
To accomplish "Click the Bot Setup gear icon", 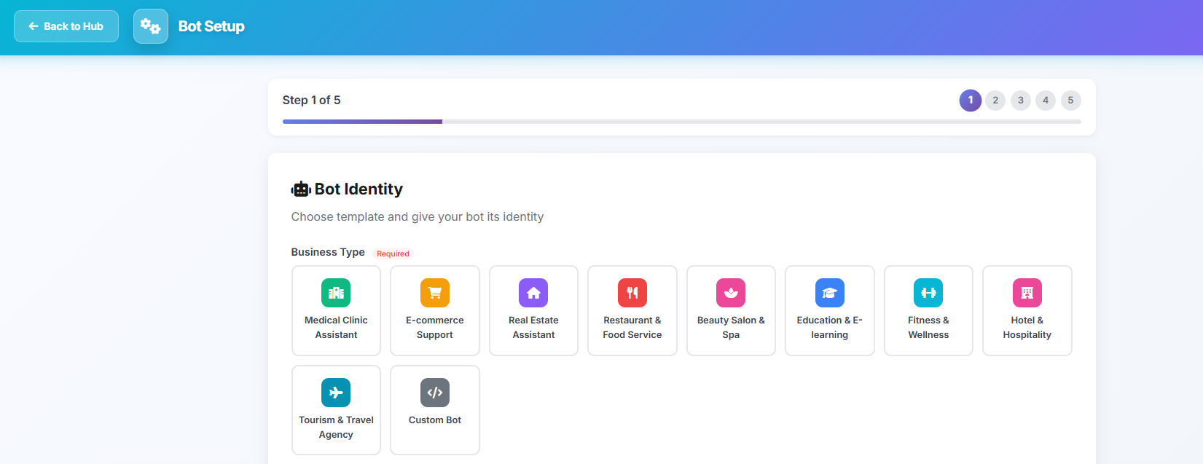I will 151,26.
